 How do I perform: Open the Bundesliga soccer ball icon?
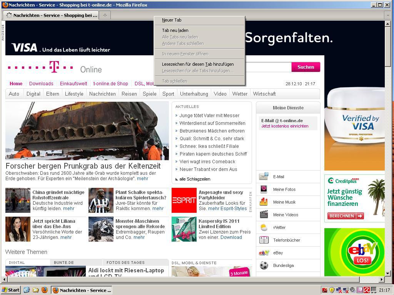(264, 265)
